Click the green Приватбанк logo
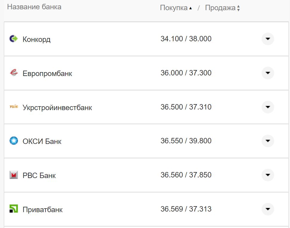The height and width of the screenshot is (228, 290). click(x=13, y=209)
